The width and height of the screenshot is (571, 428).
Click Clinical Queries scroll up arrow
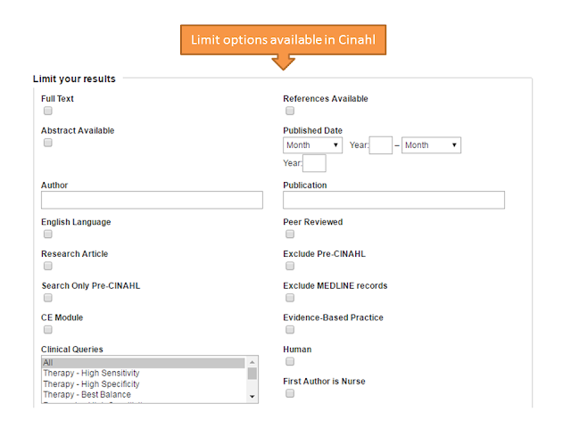[252, 362]
